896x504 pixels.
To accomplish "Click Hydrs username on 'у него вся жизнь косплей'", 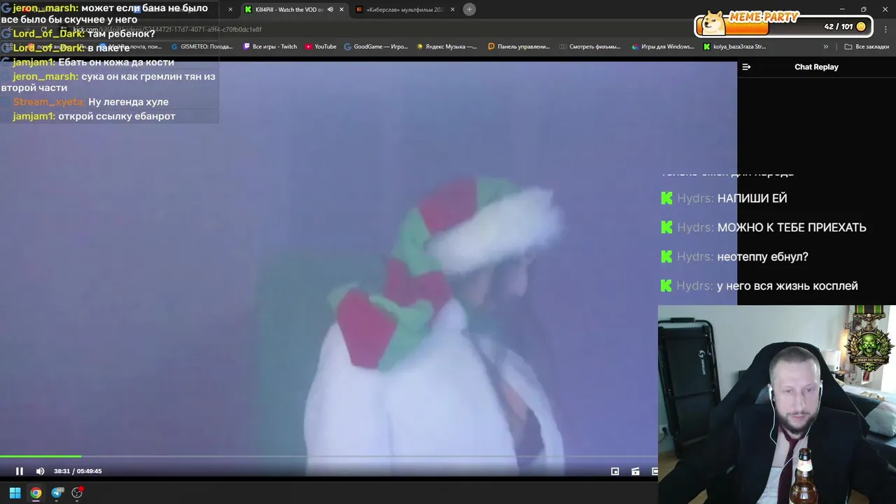I will point(695,286).
